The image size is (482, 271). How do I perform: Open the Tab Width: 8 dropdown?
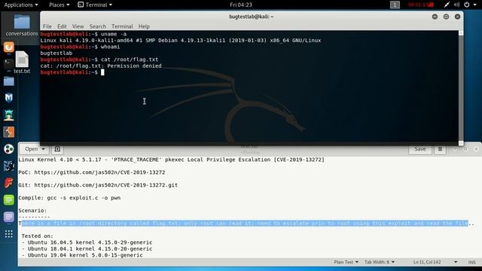(380, 262)
